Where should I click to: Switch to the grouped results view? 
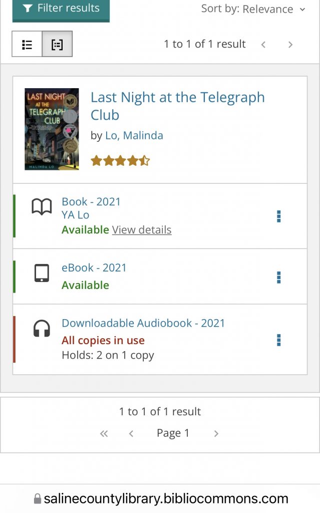(57, 44)
